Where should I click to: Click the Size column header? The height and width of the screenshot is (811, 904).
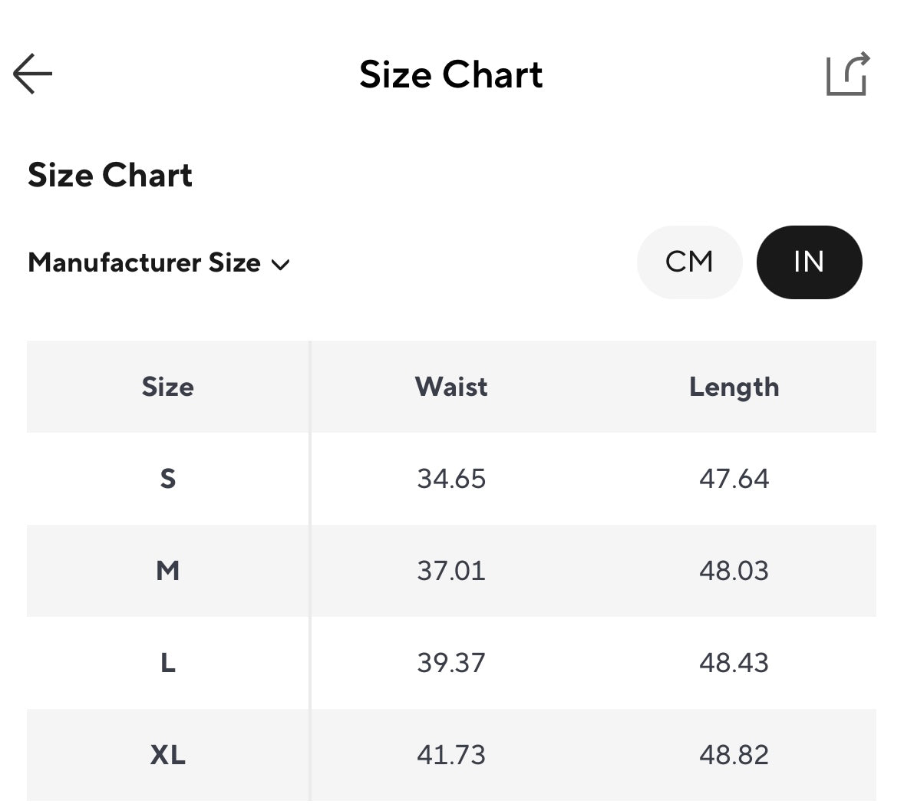(x=167, y=387)
